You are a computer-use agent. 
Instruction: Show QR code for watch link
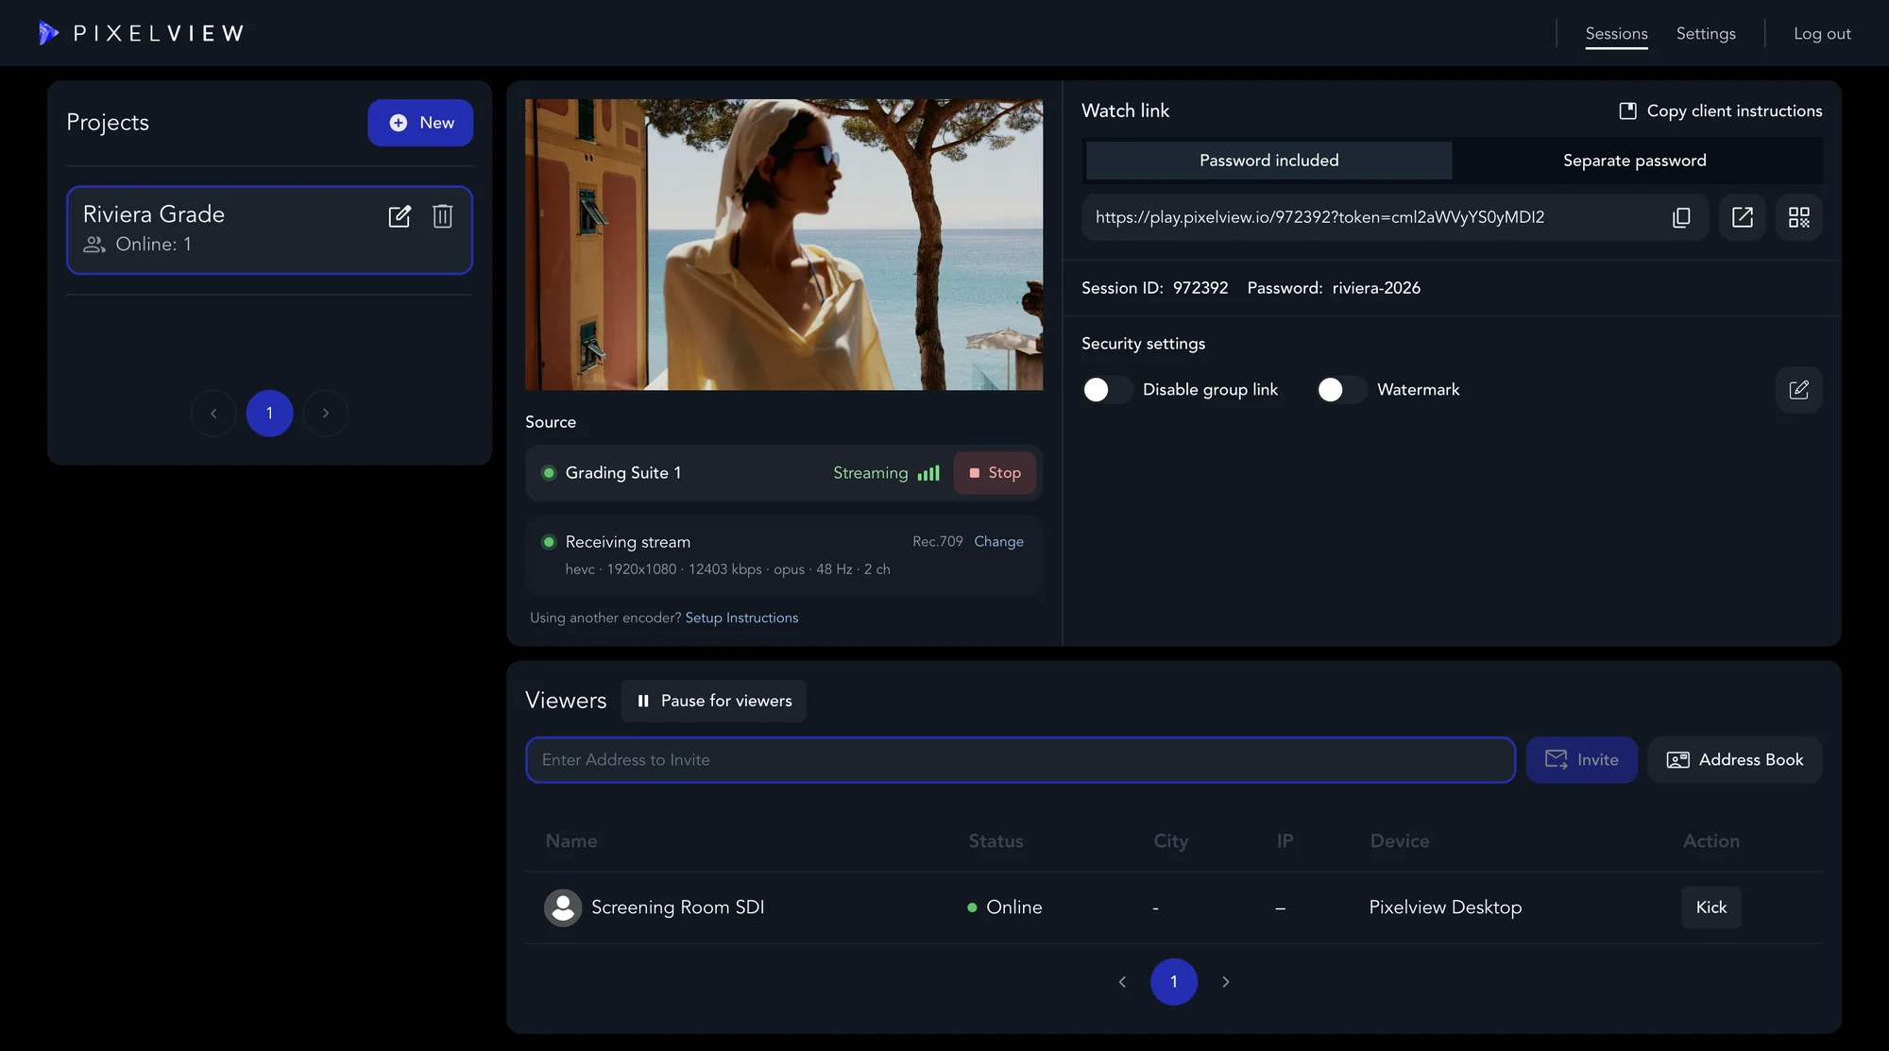[1799, 217]
